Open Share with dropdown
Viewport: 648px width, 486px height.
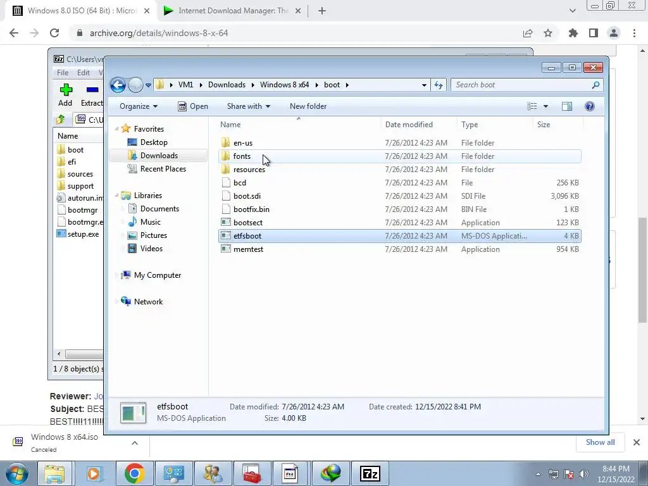[248, 106]
